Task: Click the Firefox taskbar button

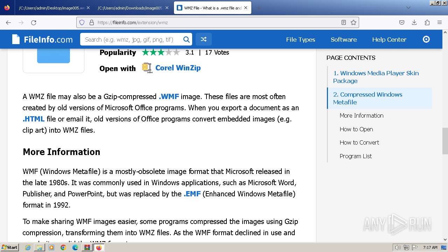Action: coord(99,247)
